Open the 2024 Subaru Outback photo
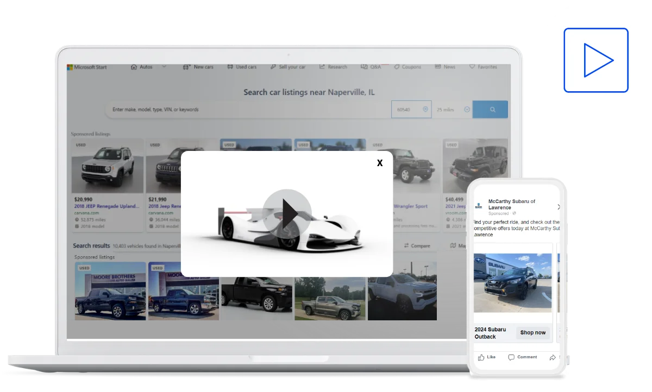Viewport: 652px width, 392px height. [513, 282]
